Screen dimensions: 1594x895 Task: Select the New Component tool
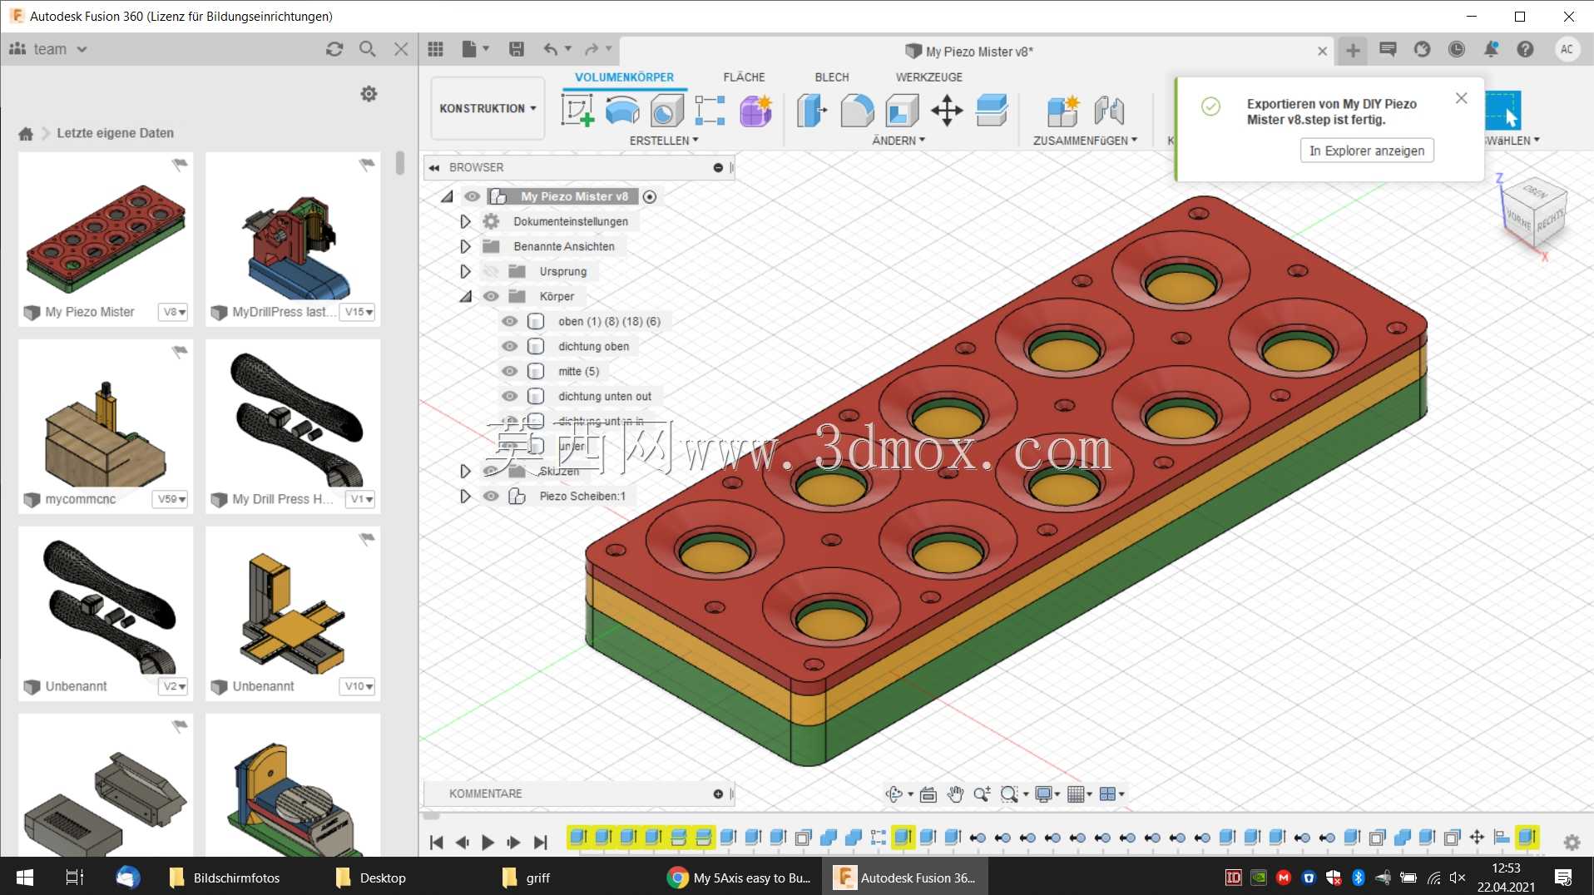click(1062, 110)
